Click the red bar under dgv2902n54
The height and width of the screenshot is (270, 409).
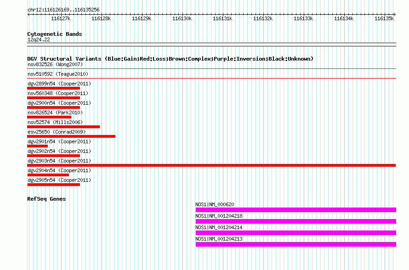(53, 156)
